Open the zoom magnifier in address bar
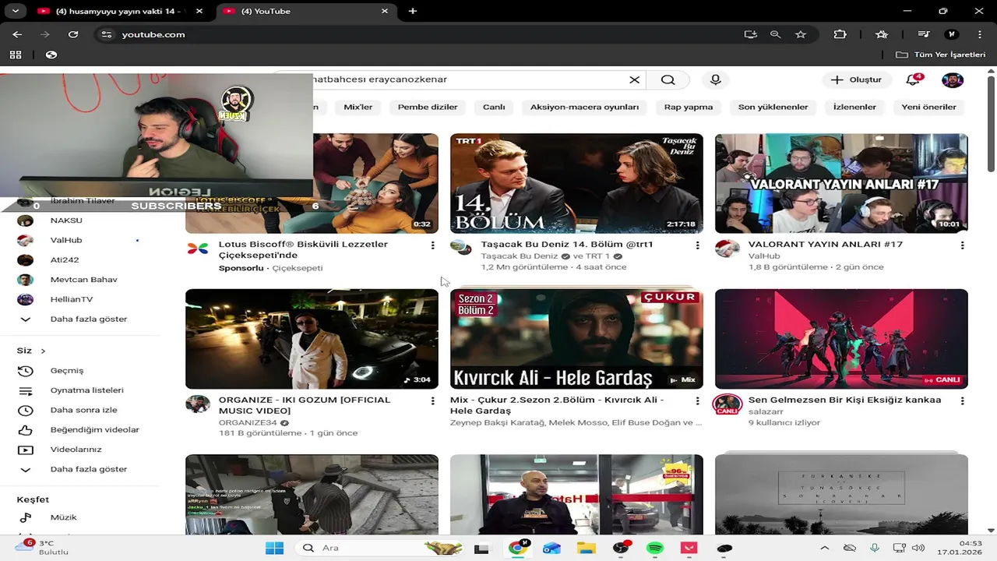The image size is (997, 561). coord(775,34)
